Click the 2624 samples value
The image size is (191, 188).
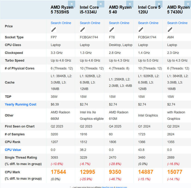(x=171, y=134)
